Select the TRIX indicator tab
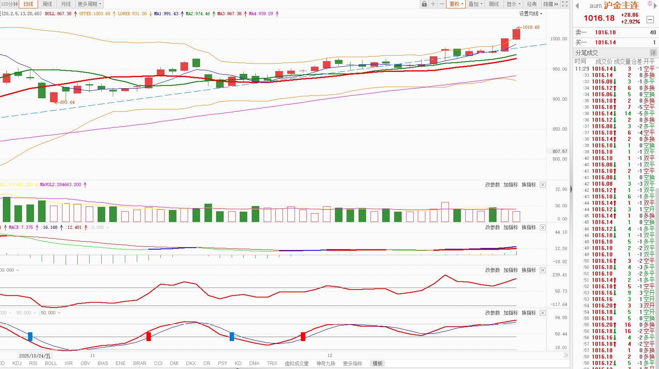Image resolution: width=659 pixels, height=369 pixels. 272,363
